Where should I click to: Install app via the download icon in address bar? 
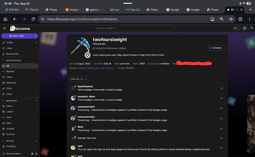point(212,19)
